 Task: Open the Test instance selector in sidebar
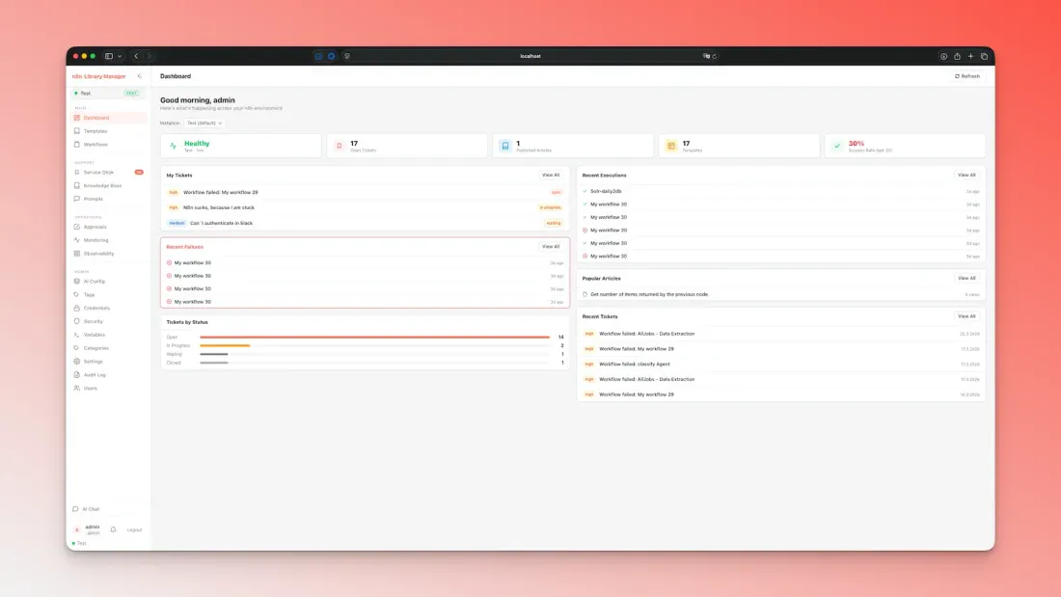(108, 94)
